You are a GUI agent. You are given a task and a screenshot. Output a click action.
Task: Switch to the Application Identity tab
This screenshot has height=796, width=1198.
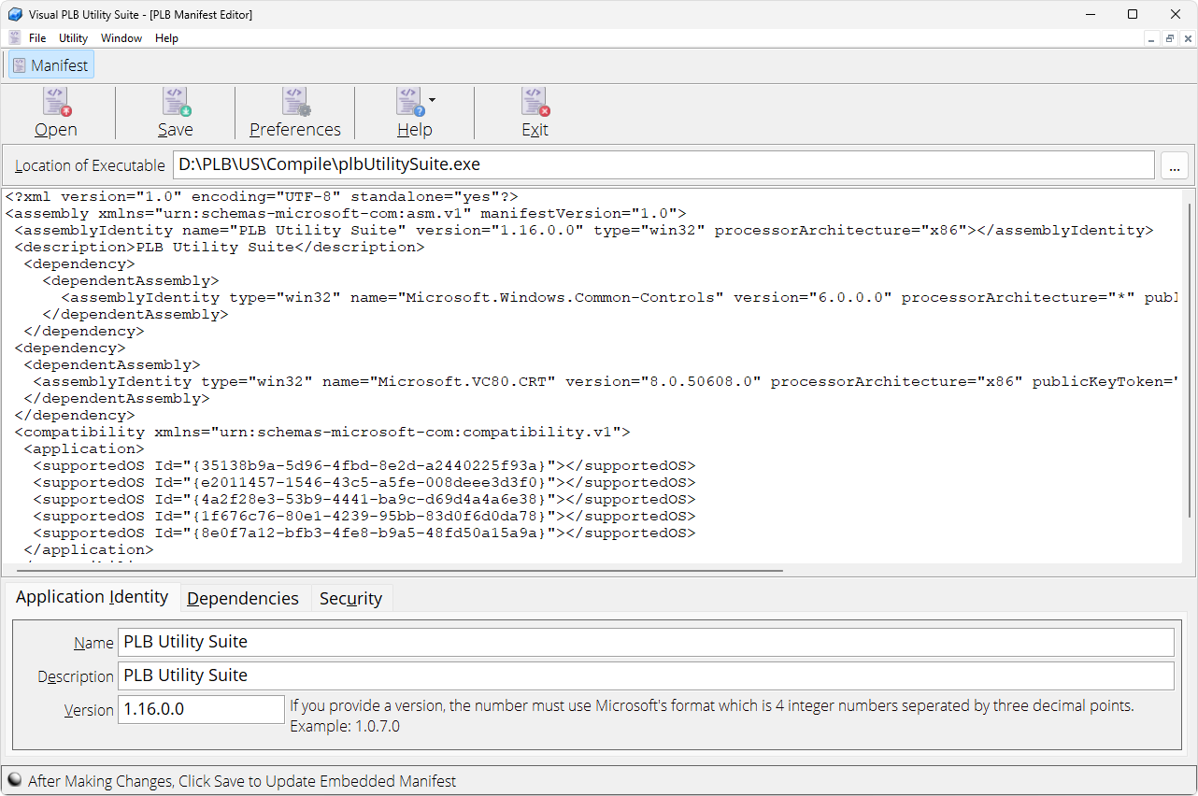[93, 597]
